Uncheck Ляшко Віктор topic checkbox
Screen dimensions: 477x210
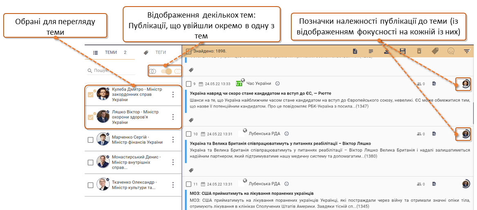[90, 117]
